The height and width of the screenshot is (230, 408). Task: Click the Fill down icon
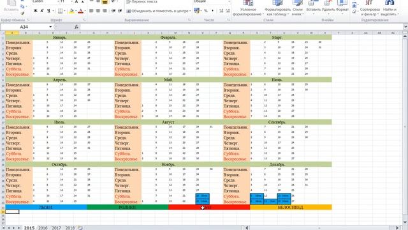pos(354,4)
